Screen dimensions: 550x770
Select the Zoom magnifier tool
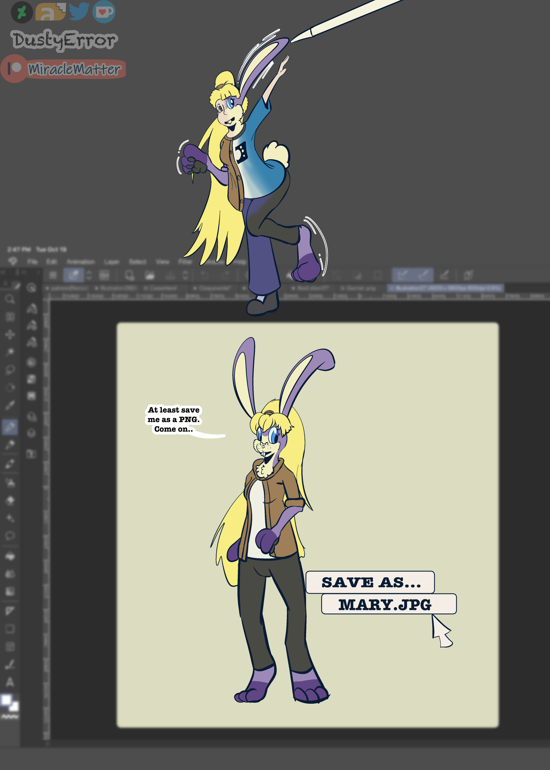point(10,299)
